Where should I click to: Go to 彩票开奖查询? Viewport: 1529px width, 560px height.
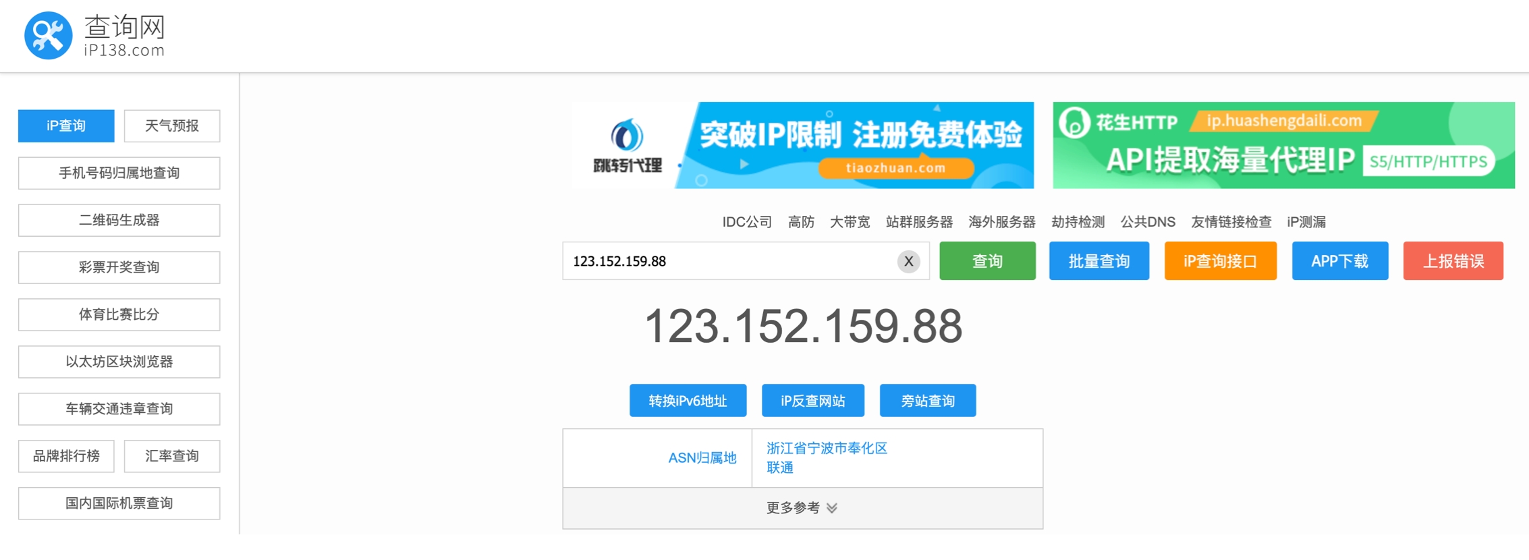(119, 267)
